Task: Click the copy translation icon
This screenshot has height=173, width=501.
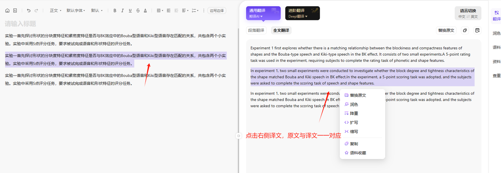Action: (x=465, y=31)
